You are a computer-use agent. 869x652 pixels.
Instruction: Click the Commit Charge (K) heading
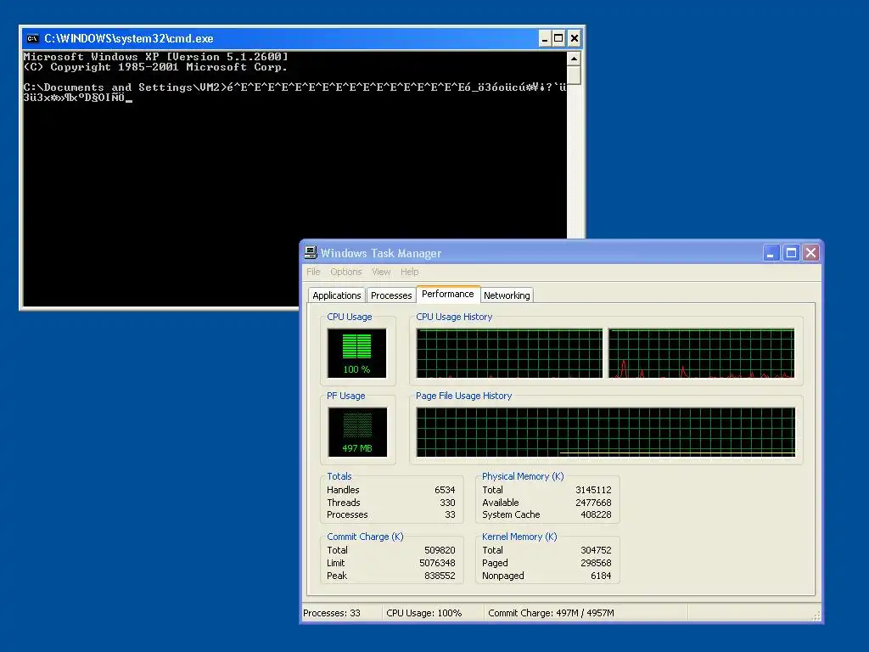click(365, 537)
